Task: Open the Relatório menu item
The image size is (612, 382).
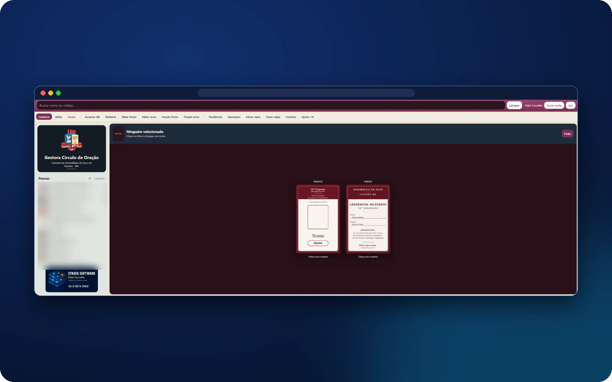Action: point(111,117)
